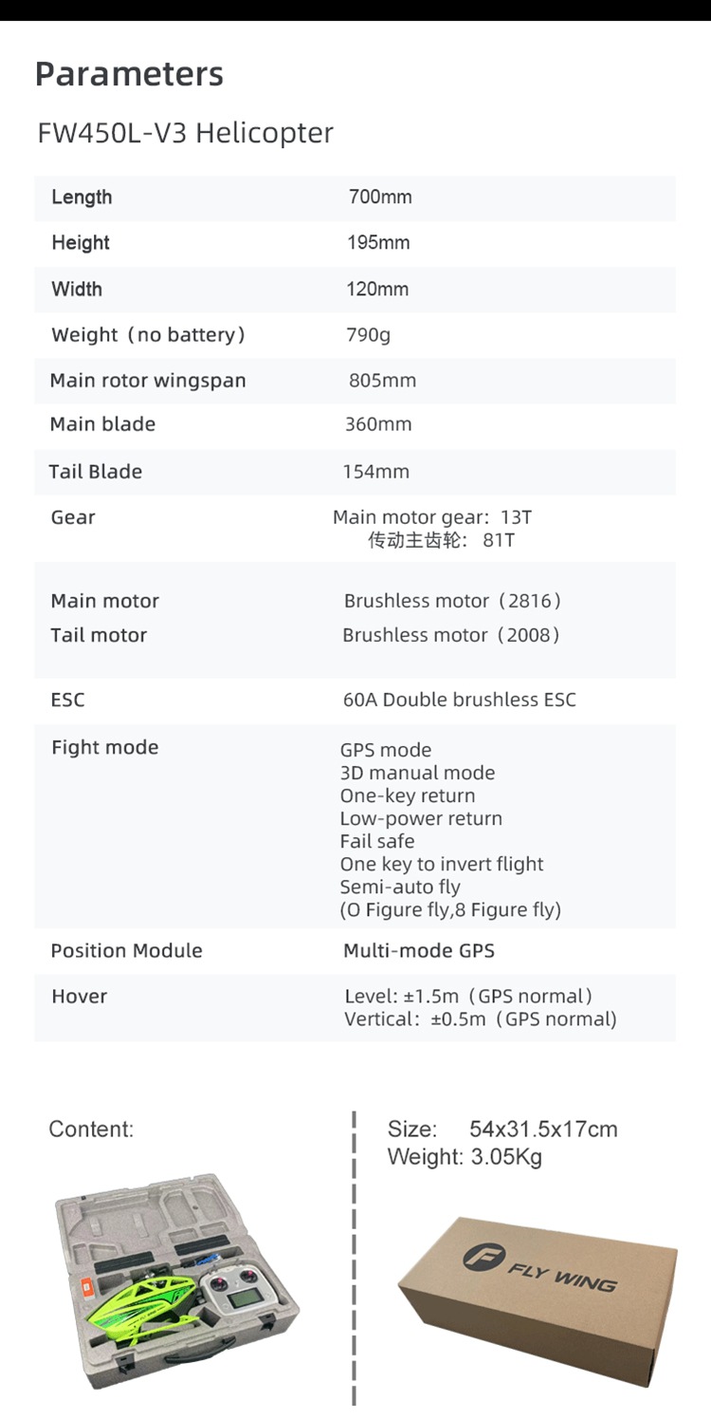Viewport: 711px width, 1420px height.
Task: Click the 805mm wingspan value
Action: coord(382,381)
